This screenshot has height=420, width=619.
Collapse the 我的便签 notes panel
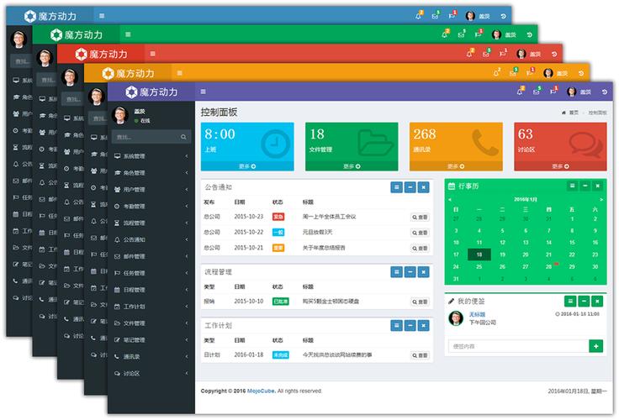click(584, 302)
